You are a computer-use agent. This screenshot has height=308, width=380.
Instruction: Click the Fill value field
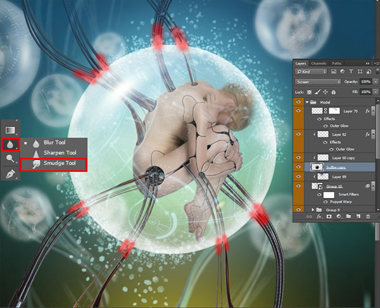tap(366, 92)
